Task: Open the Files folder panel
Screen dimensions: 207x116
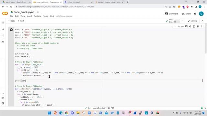Action: click(3, 42)
